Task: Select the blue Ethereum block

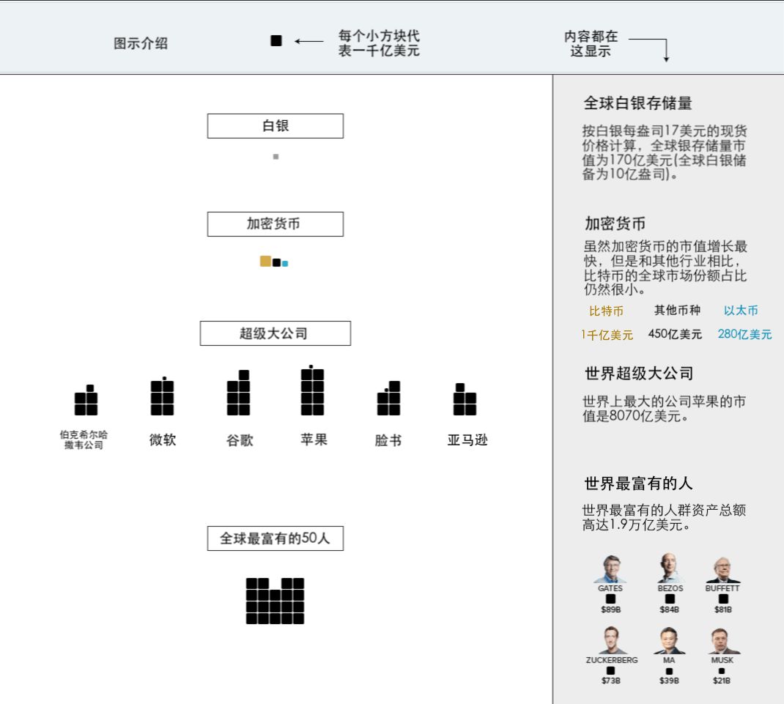Action: (x=285, y=264)
